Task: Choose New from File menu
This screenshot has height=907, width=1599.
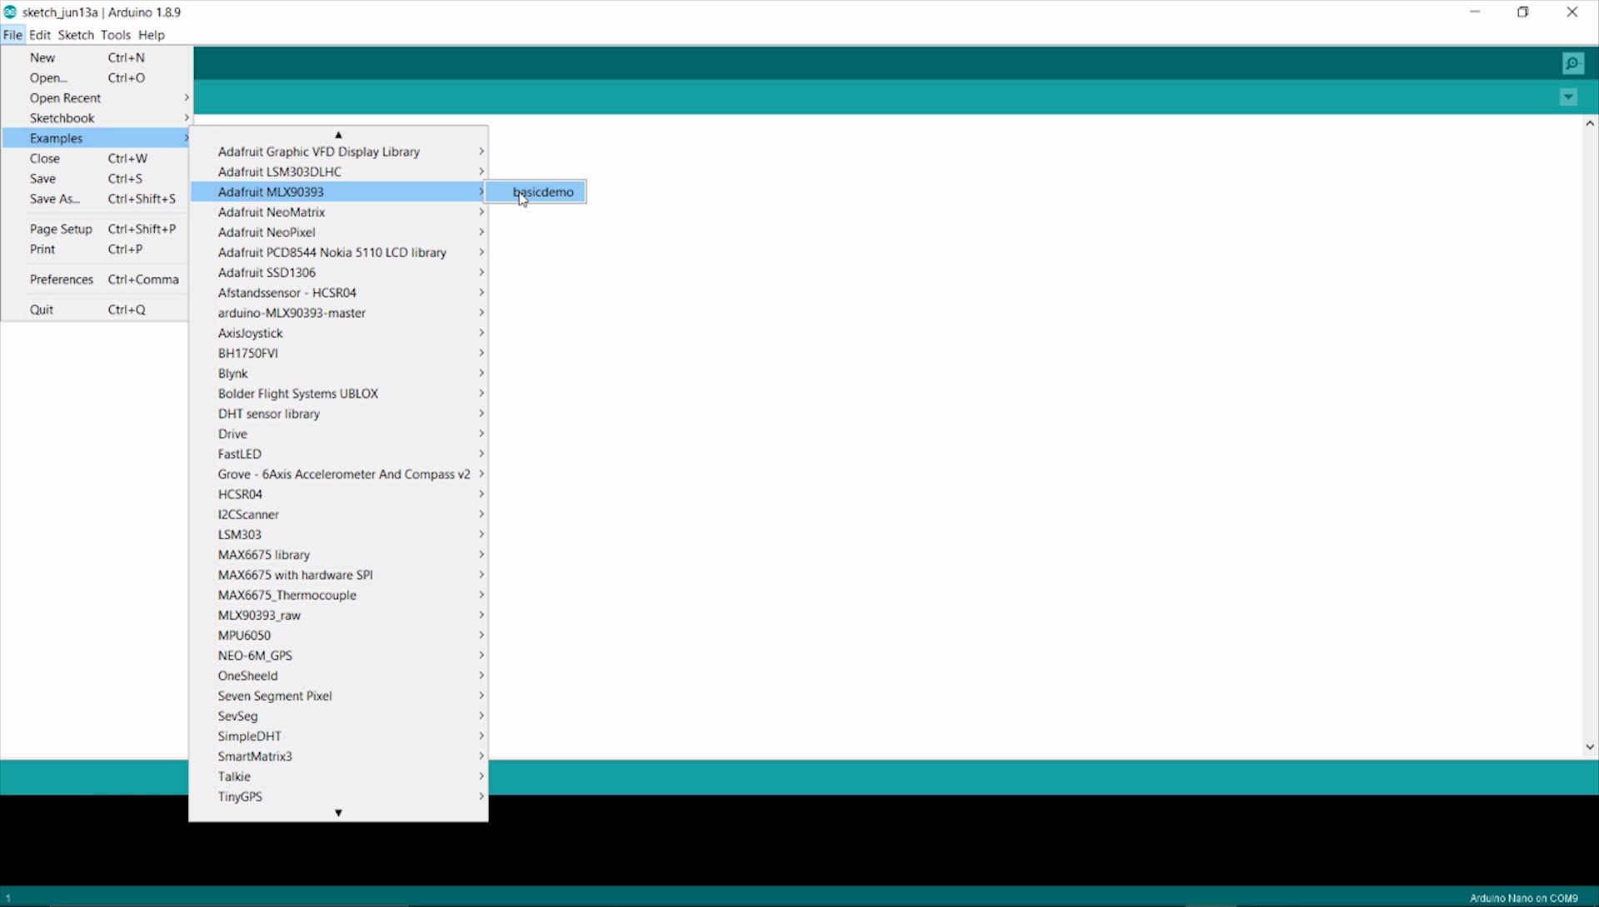Action: point(97,57)
